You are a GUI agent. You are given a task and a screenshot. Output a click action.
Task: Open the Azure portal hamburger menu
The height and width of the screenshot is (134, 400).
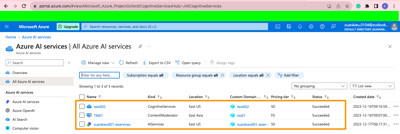point(7,27)
